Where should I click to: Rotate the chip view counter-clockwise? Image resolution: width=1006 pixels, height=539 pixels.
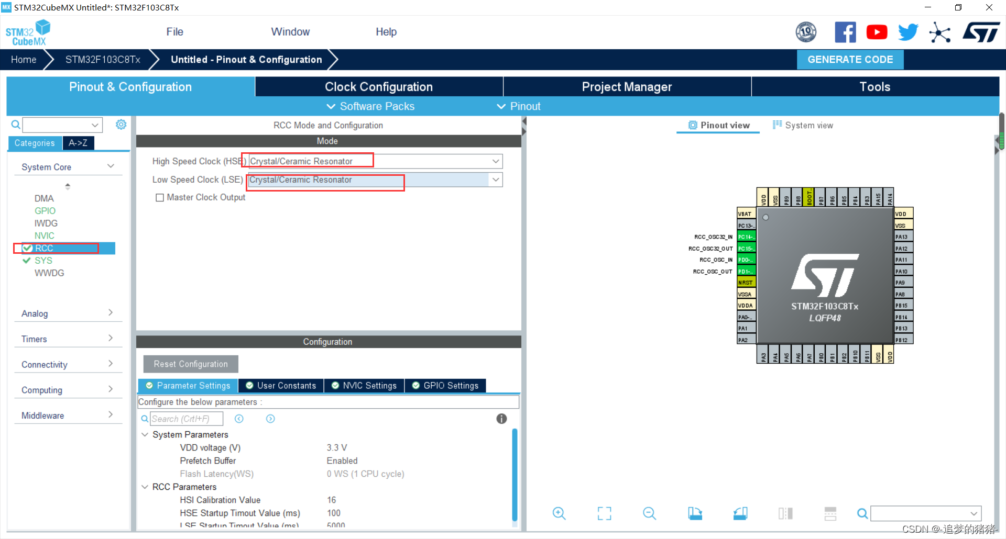coord(740,513)
